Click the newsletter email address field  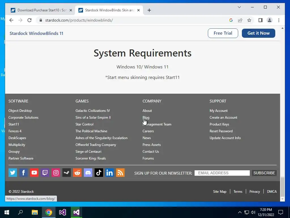(x=222, y=173)
